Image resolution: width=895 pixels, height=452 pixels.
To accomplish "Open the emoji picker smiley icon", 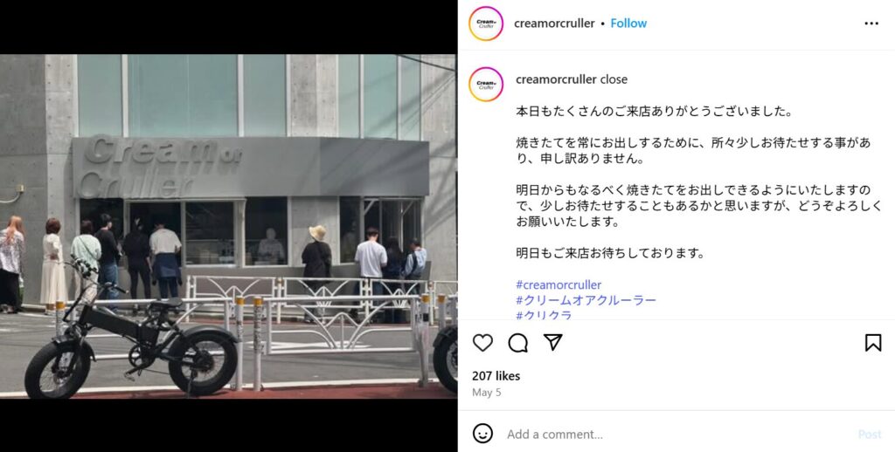I will coord(482,434).
